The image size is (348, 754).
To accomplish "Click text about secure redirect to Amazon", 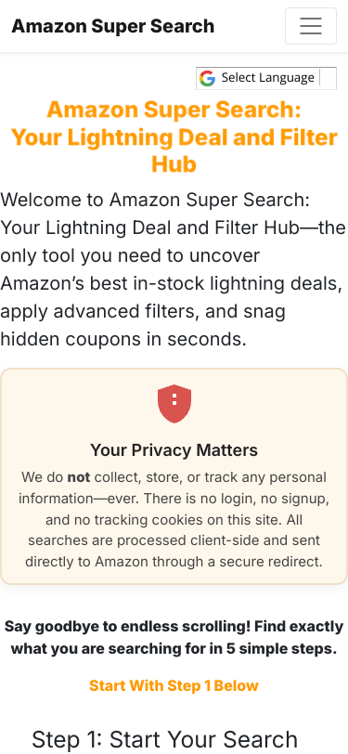I will click(x=174, y=562).
